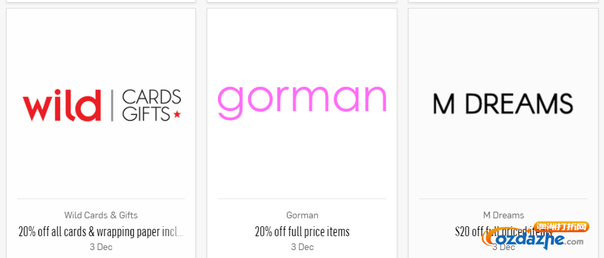Select the Wild Cards & Gifts store name
This screenshot has width=604, height=258.
(101, 215)
